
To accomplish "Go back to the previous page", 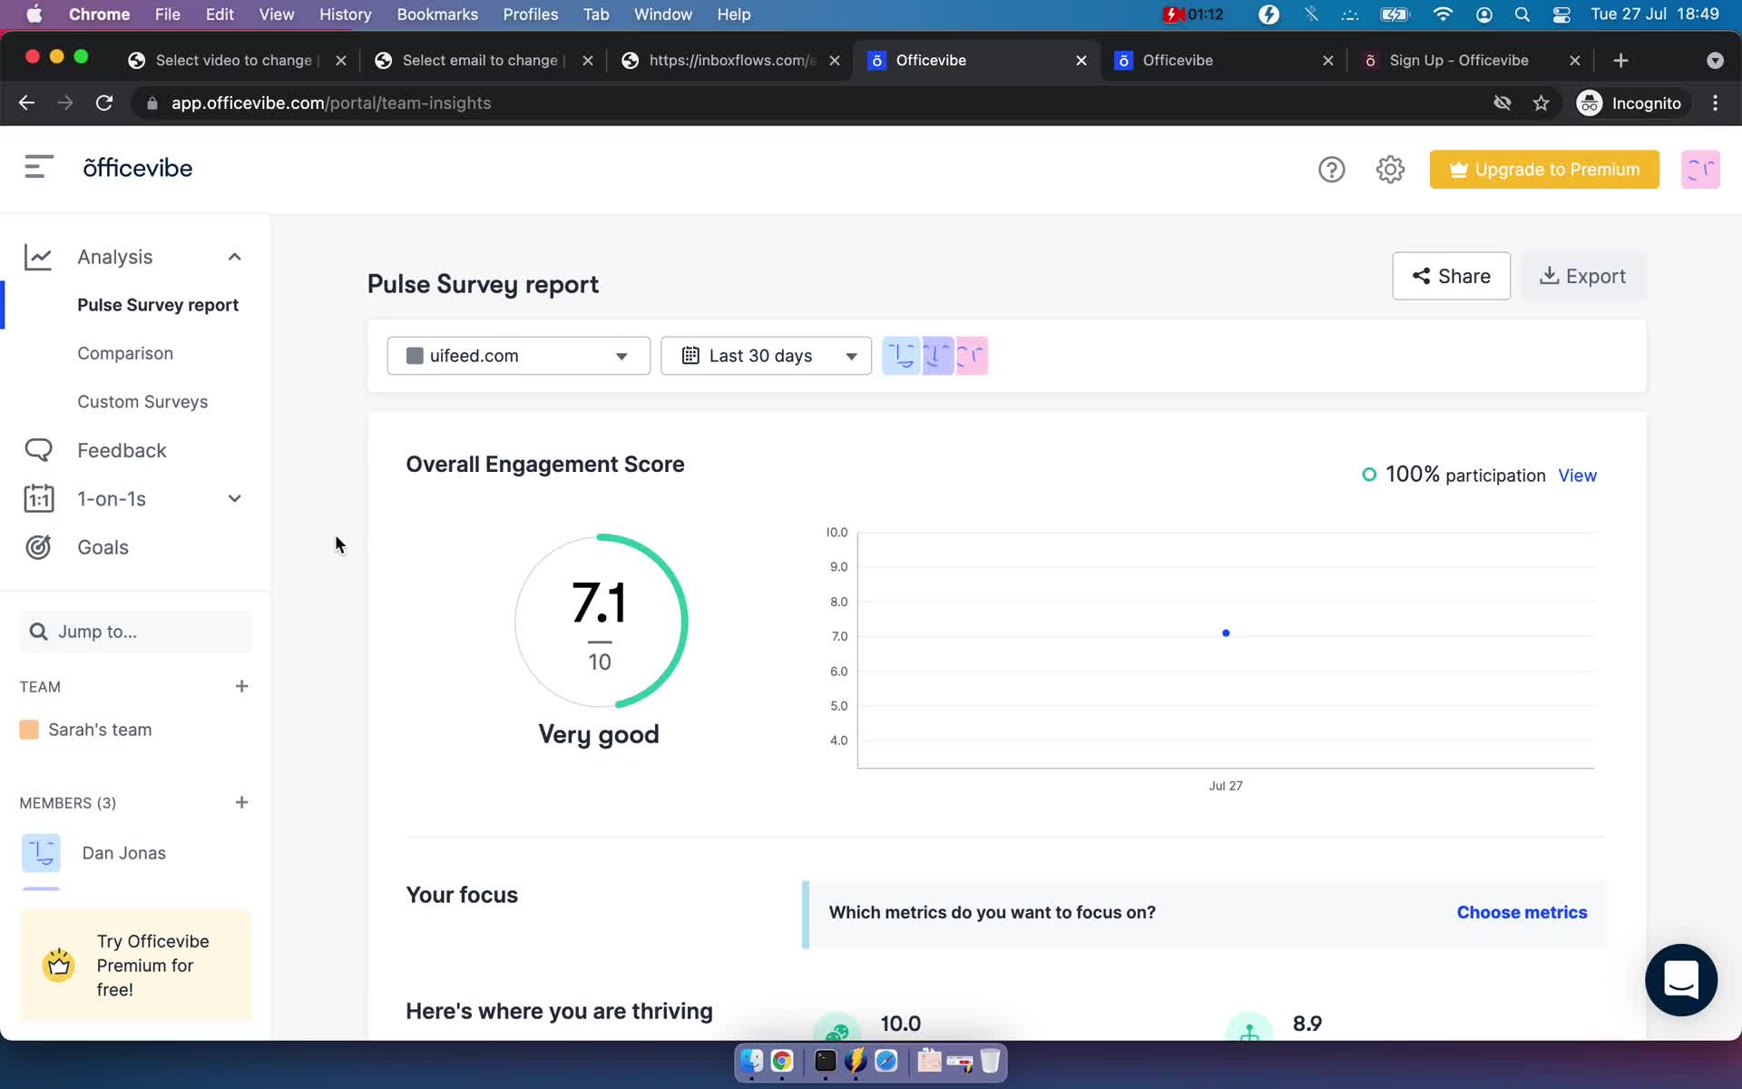I will click(26, 103).
